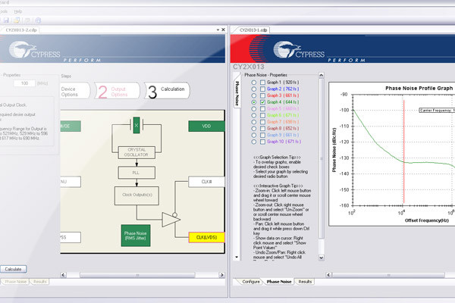Click the Save icon in the toolbar
The height and width of the screenshot is (303, 455).
point(6,20)
